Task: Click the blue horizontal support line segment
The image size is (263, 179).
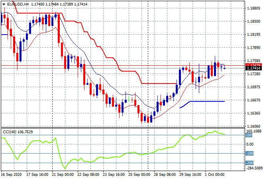Action: [207, 101]
